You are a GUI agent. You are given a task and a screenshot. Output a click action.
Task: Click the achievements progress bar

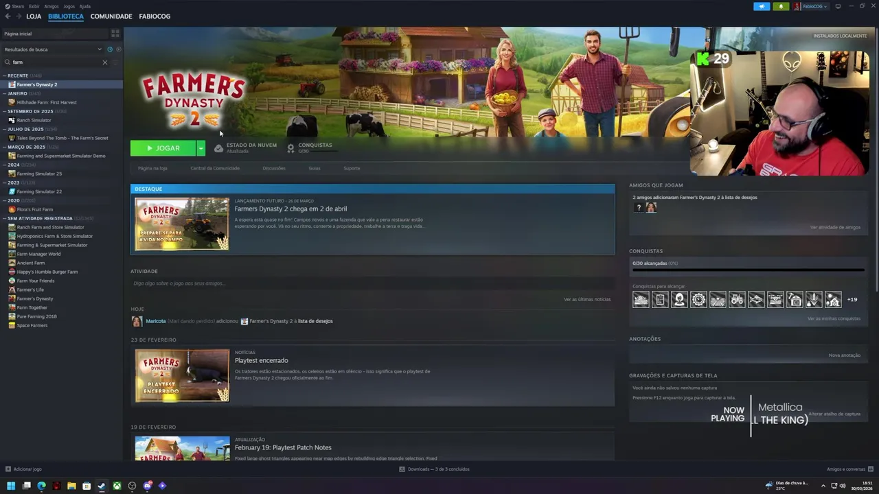pos(749,270)
